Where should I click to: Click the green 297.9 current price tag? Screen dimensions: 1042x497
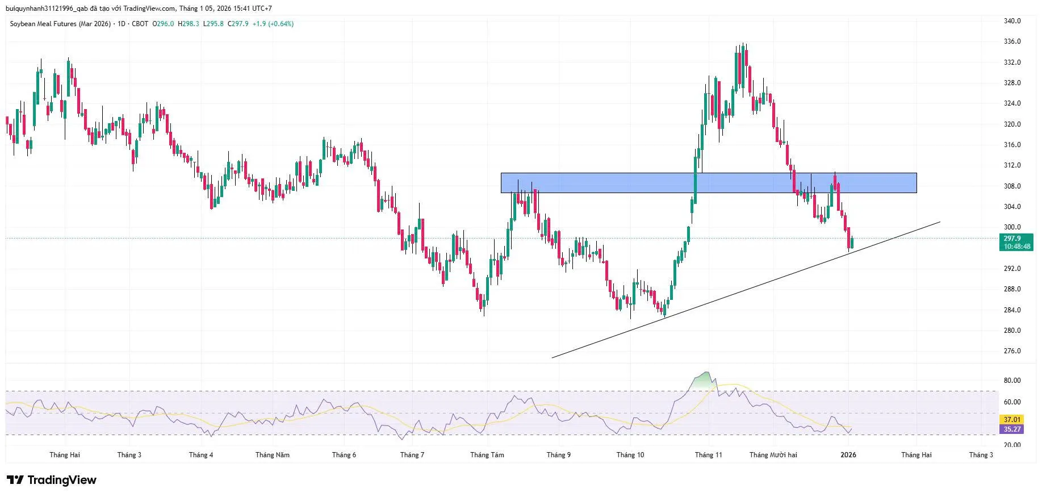point(1015,239)
